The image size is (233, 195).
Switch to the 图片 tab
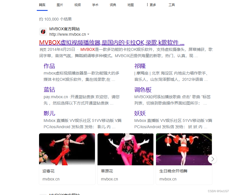60,5
